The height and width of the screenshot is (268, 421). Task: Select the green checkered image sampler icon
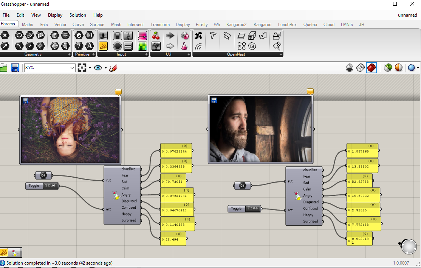(142, 46)
